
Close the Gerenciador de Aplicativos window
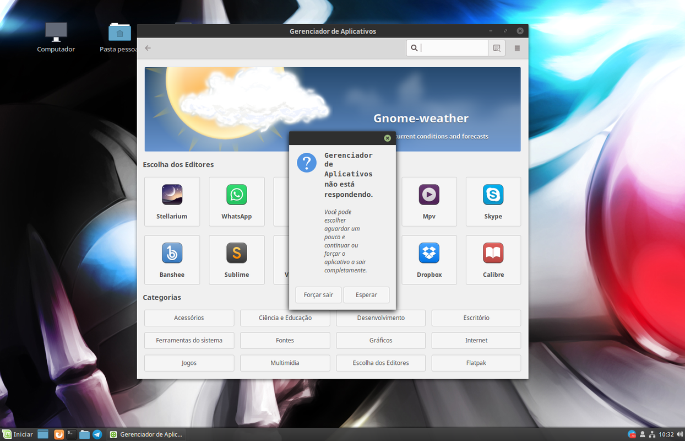pyautogui.click(x=520, y=31)
